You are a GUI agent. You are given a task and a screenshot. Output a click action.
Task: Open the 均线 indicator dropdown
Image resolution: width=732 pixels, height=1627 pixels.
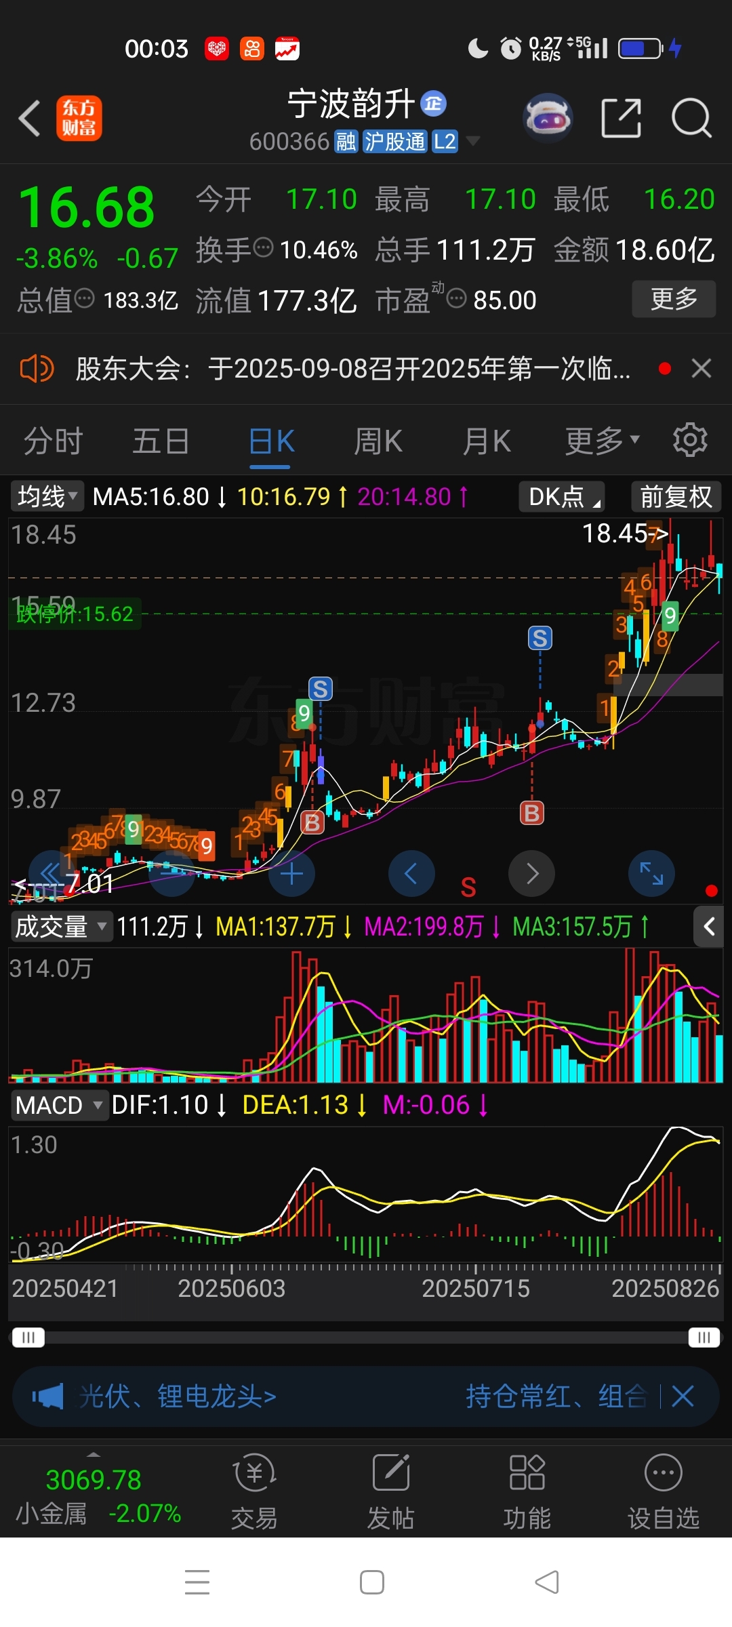47,496
